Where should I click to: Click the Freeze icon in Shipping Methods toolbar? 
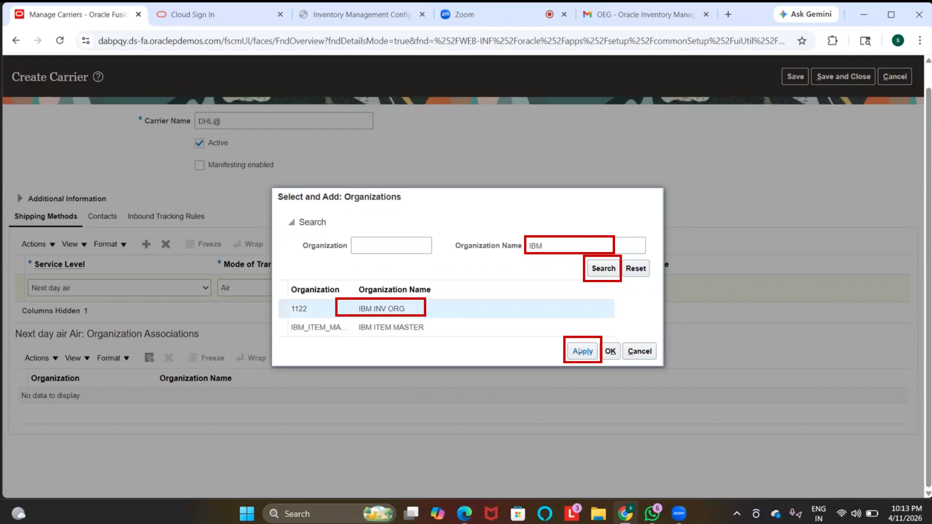point(190,244)
